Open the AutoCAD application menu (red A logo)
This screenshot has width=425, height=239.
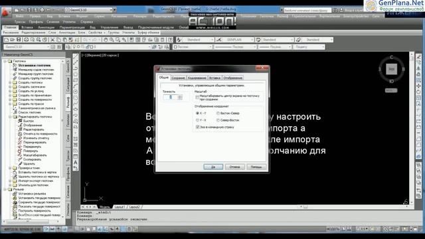coord(6,12)
